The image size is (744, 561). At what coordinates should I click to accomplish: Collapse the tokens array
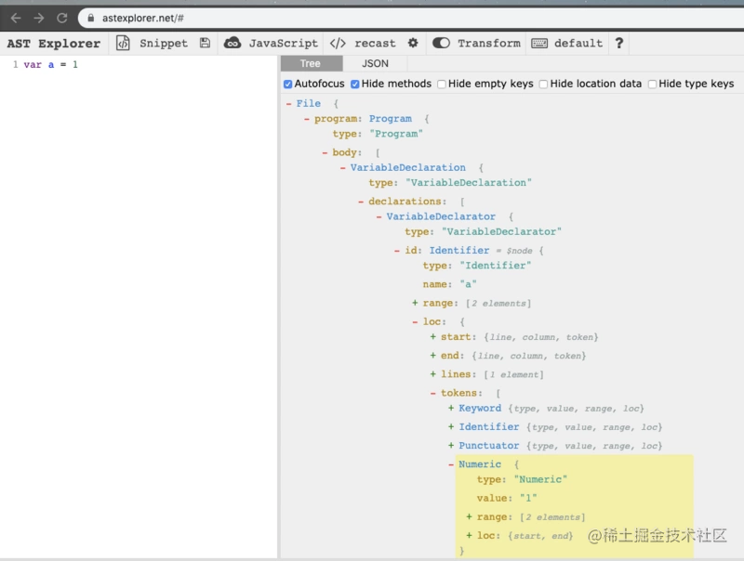coord(432,393)
